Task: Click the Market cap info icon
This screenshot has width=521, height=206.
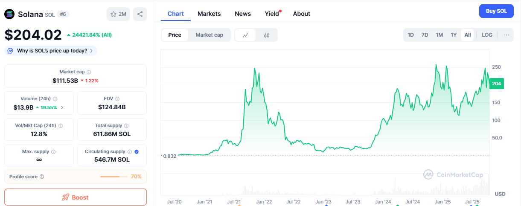Action: coord(89,72)
